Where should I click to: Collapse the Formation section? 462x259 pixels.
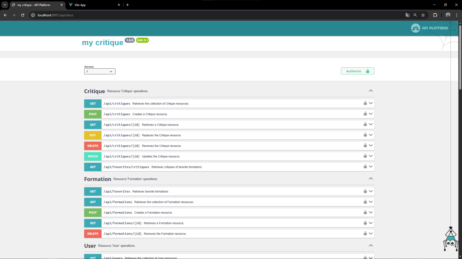pyautogui.click(x=371, y=179)
